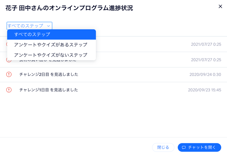227x156 pixels.
Task: Click the topmost 2021/07/27 0:25 timestamp
Action: [x=206, y=45]
